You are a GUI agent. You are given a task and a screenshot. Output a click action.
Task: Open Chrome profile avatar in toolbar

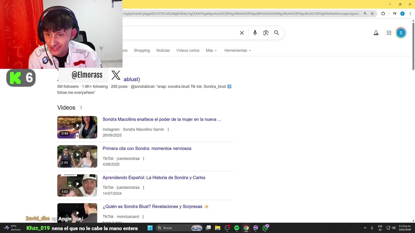(x=402, y=14)
